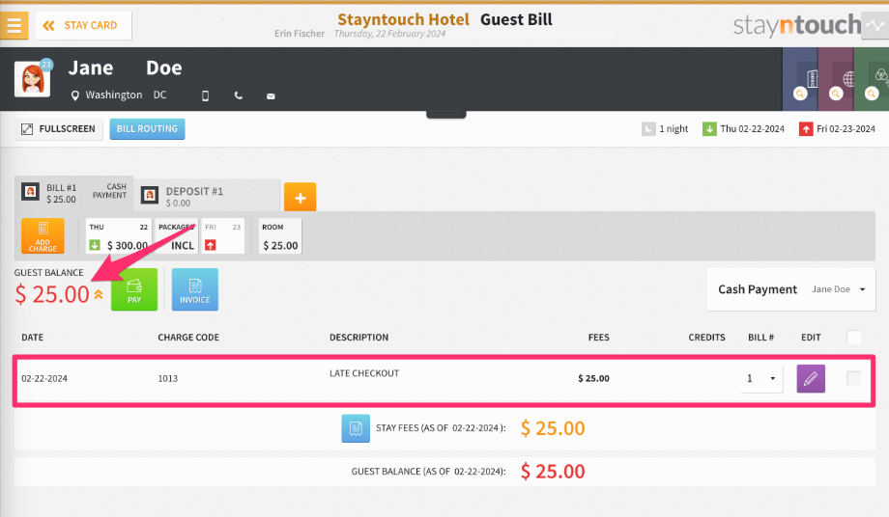The image size is (889, 517).
Task: Open the green group card
Action: click(x=872, y=79)
